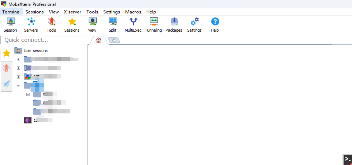Open the Help menu
The height and width of the screenshot is (165, 352).
coord(151,12)
